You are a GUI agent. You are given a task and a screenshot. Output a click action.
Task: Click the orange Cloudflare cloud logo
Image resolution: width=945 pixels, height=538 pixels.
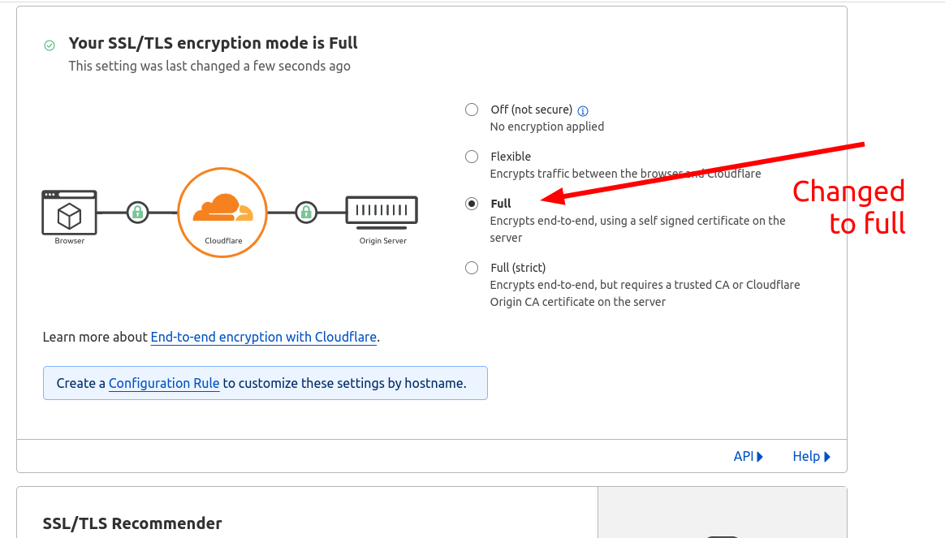pyautogui.click(x=222, y=209)
